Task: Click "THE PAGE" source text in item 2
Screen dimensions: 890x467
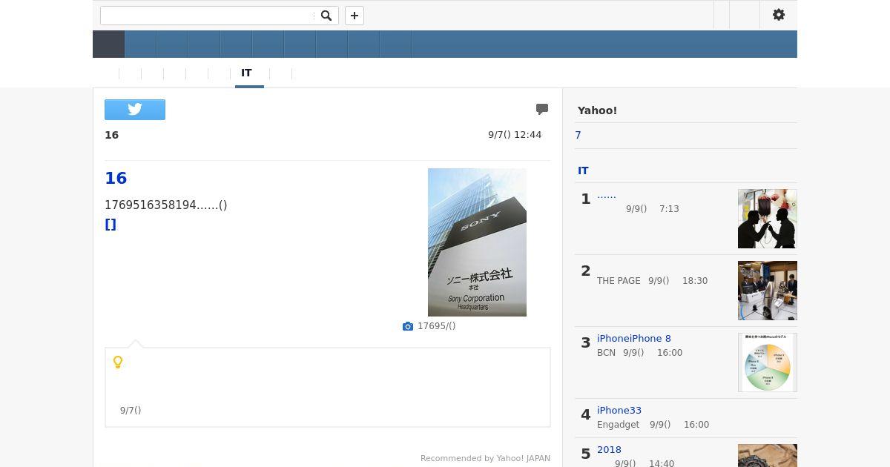Action: (x=619, y=281)
